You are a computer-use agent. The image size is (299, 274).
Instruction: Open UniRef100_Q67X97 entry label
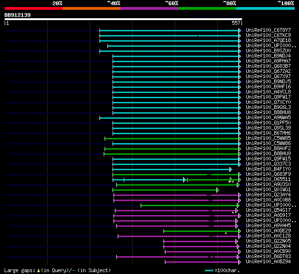(268, 77)
